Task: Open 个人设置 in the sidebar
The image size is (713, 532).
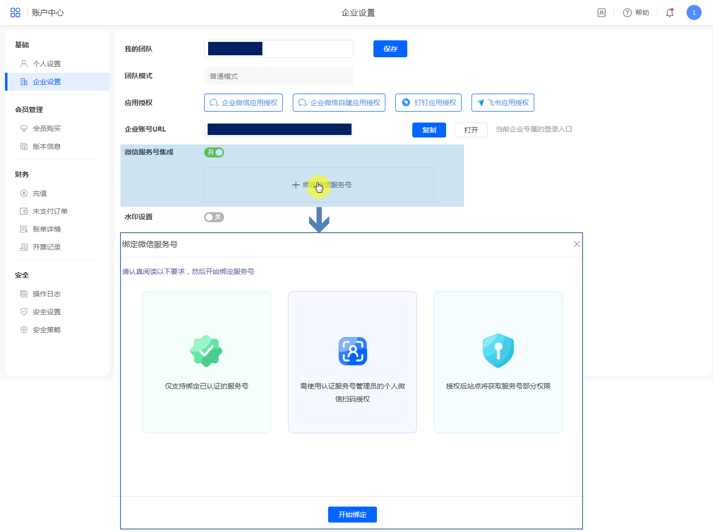Action: coord(47,64)
